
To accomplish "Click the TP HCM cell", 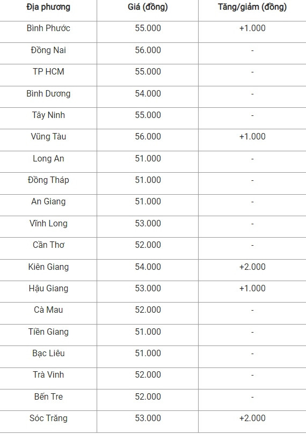I will (x=48, y=72).
